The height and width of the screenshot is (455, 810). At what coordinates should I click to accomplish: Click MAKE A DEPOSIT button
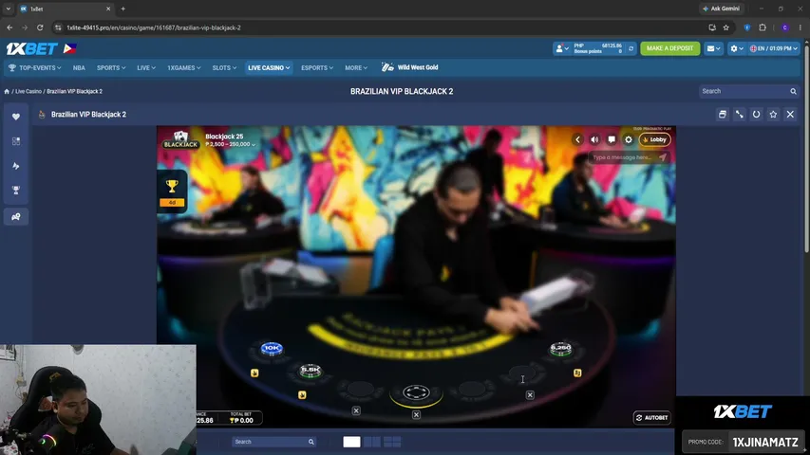(x=670, y=48)
